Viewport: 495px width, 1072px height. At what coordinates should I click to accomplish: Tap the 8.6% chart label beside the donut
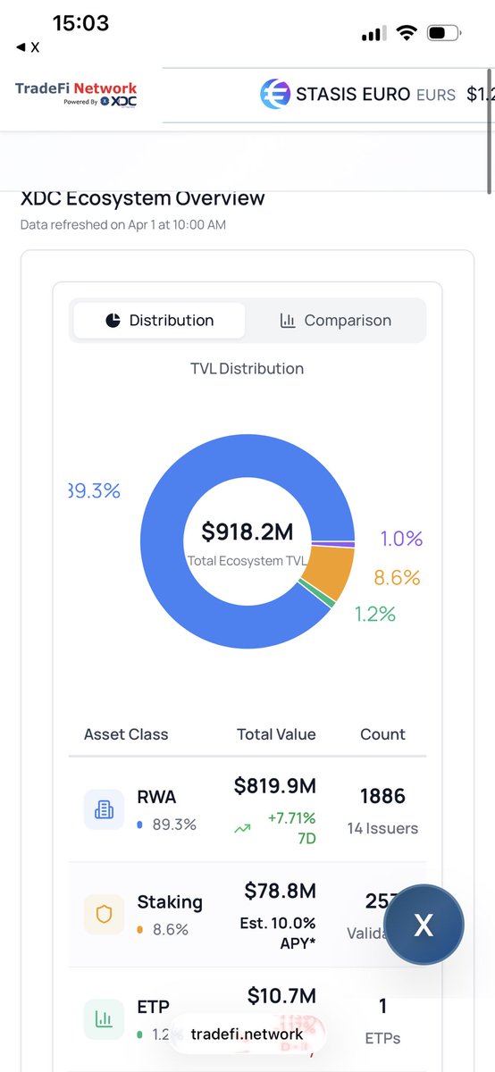tap(397, 578)
